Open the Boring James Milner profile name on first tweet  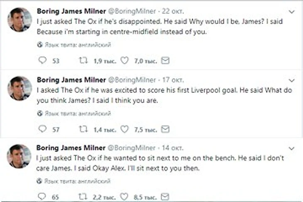pos(71,11)
